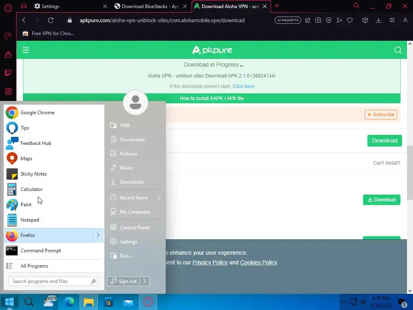Open the Cookies Policy link
This screenshot has width=413, height=310.
[259, 262]
